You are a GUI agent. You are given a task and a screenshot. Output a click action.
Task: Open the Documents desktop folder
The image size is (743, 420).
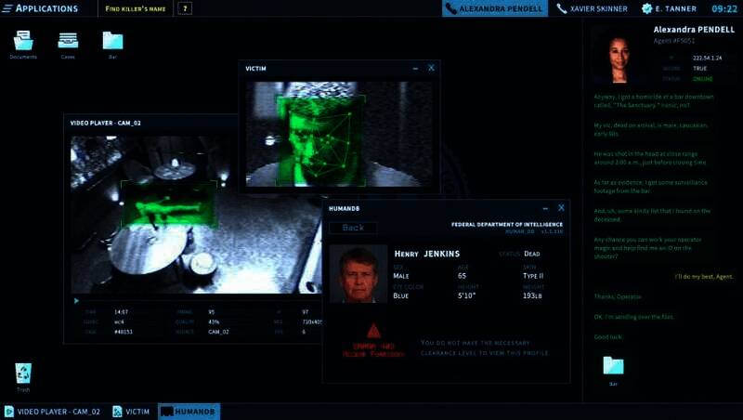click(x=23, y=42)
